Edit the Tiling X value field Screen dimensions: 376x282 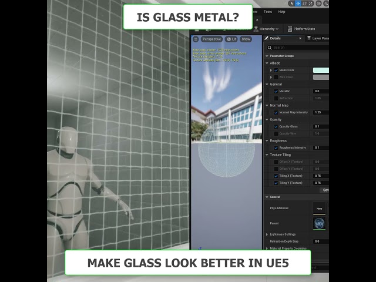pos(321,176)
